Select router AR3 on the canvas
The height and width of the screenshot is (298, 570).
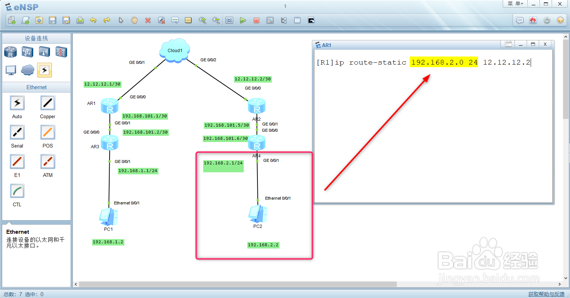tap(110, 142)
